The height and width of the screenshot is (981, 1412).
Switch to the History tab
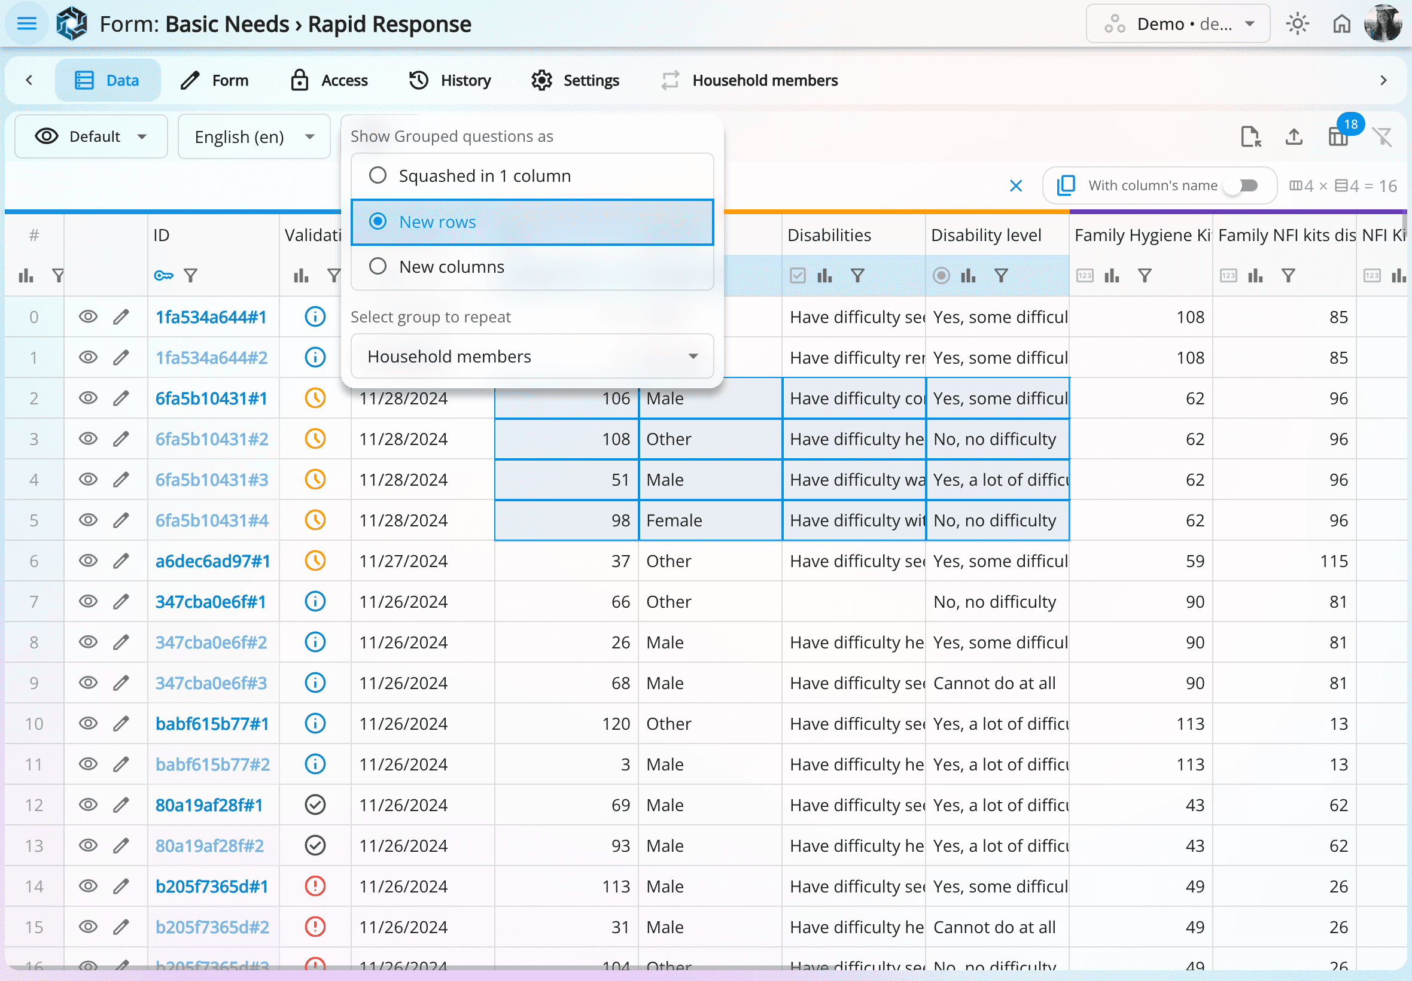pos(450,81)
